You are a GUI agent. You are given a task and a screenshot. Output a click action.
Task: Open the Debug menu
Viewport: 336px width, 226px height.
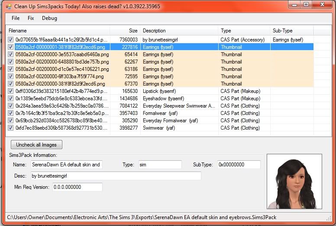point(49,18)
